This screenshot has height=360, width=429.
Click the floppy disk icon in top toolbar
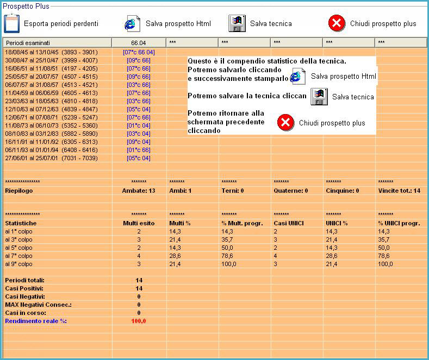[x=237, y=23]
